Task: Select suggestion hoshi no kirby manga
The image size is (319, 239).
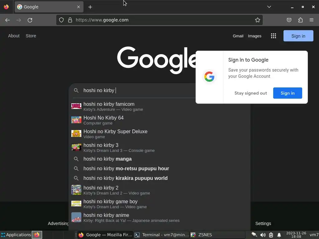Action: 159,159
